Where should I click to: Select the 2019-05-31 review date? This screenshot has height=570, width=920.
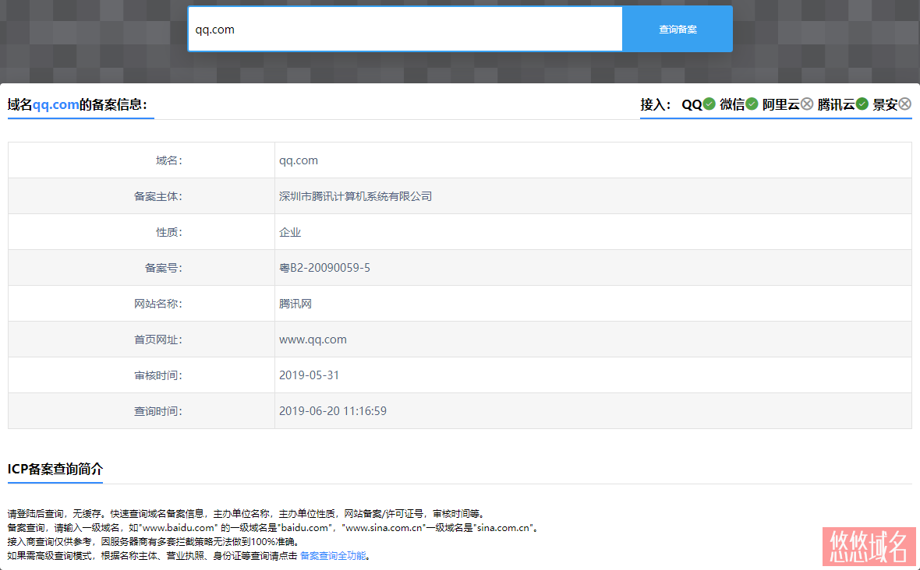tap(310, 375)
